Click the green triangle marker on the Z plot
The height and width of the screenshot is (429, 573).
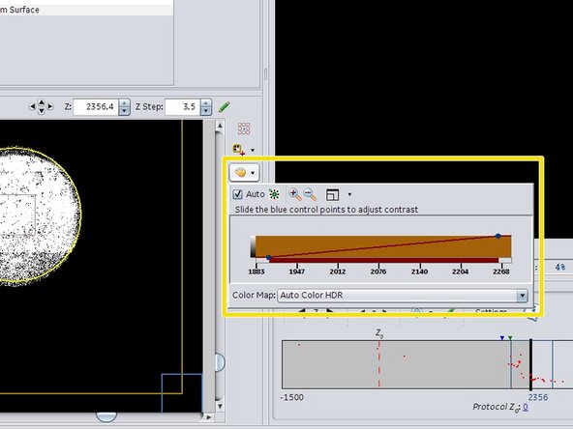[x=510, y=338]
